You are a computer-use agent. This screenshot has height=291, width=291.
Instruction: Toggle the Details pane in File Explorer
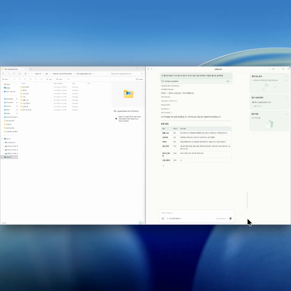[139, 79]
